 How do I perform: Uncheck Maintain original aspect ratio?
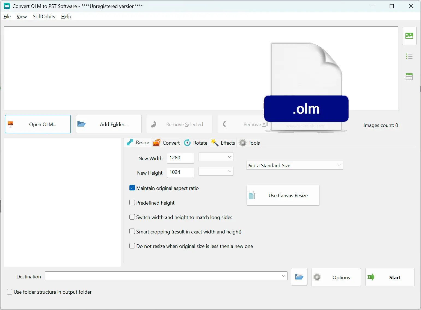pos(132,188)
